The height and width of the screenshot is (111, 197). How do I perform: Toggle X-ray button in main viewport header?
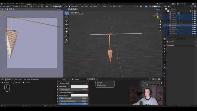click(151, 6)
